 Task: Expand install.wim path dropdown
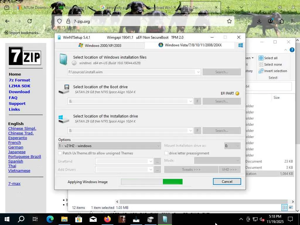198,72
